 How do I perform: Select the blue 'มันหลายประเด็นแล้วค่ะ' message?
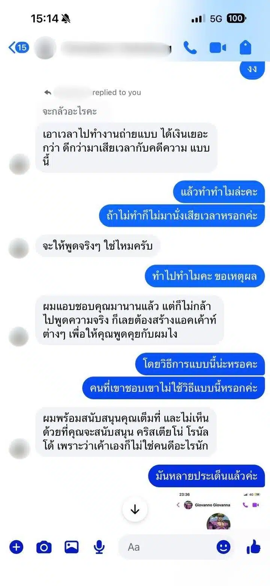[x=206, y=476]
